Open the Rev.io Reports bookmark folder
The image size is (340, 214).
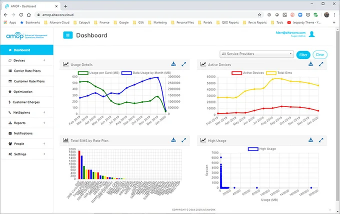click(255, 22)
